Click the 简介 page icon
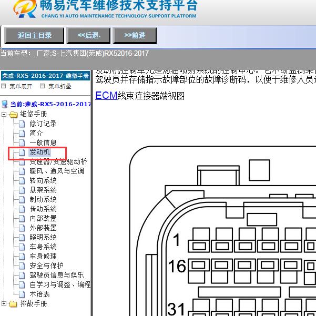 click(22, 134)
